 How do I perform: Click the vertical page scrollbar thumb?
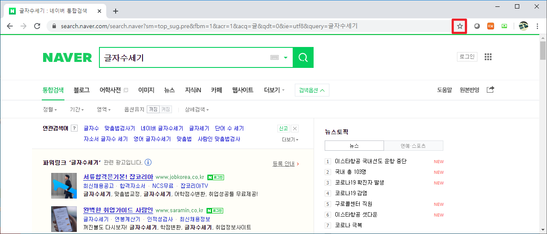coord(543,51)
